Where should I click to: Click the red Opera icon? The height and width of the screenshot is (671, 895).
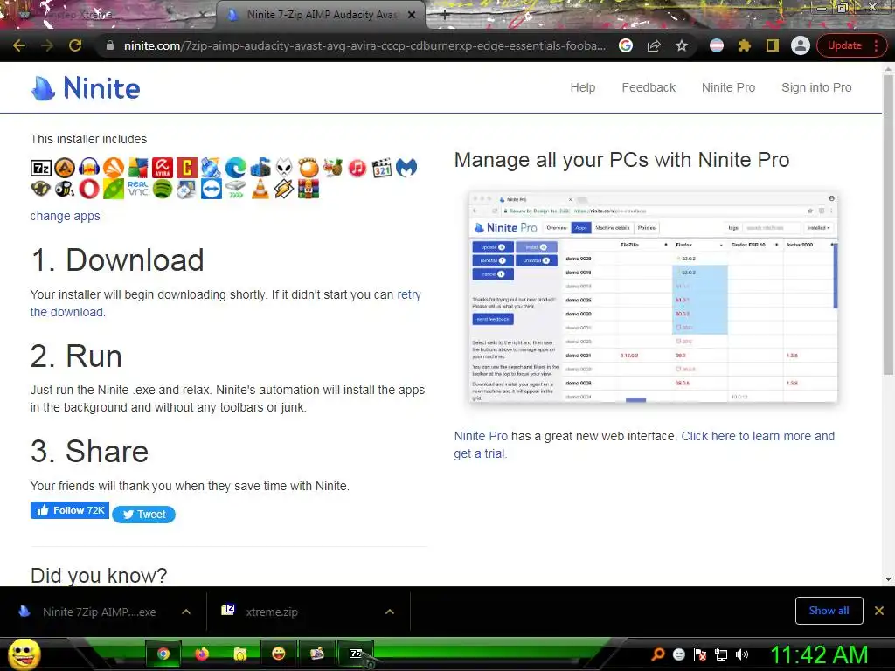pos(89,189)
